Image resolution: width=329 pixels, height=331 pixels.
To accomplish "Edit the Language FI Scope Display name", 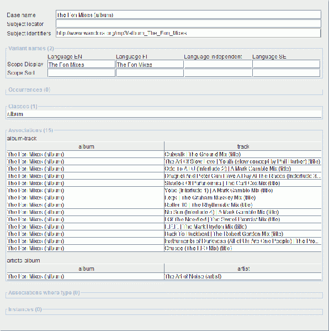I will [150, 65].
